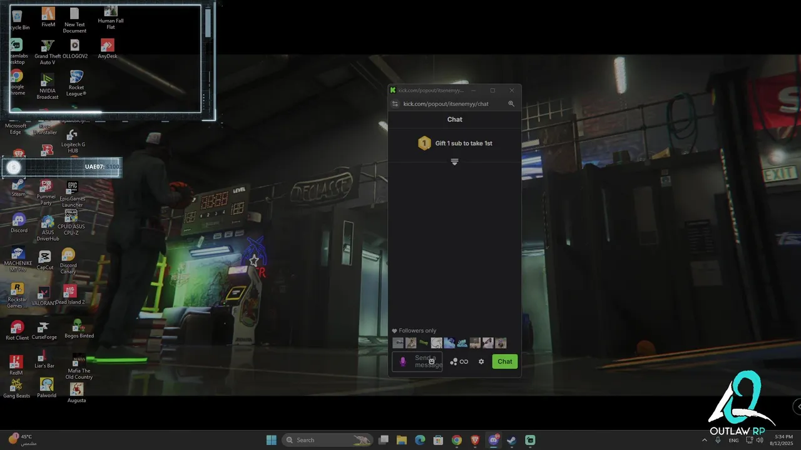Select the first emote in emote row
801x450 pixels.
398,342
